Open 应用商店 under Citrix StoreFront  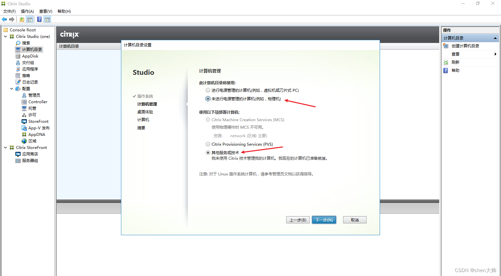(30, 154)
